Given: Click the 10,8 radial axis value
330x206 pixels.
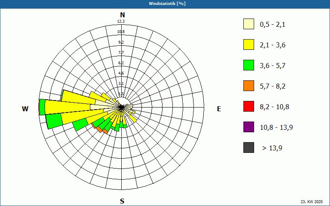Looking at the screenshot, I should [x=121, y=32].
